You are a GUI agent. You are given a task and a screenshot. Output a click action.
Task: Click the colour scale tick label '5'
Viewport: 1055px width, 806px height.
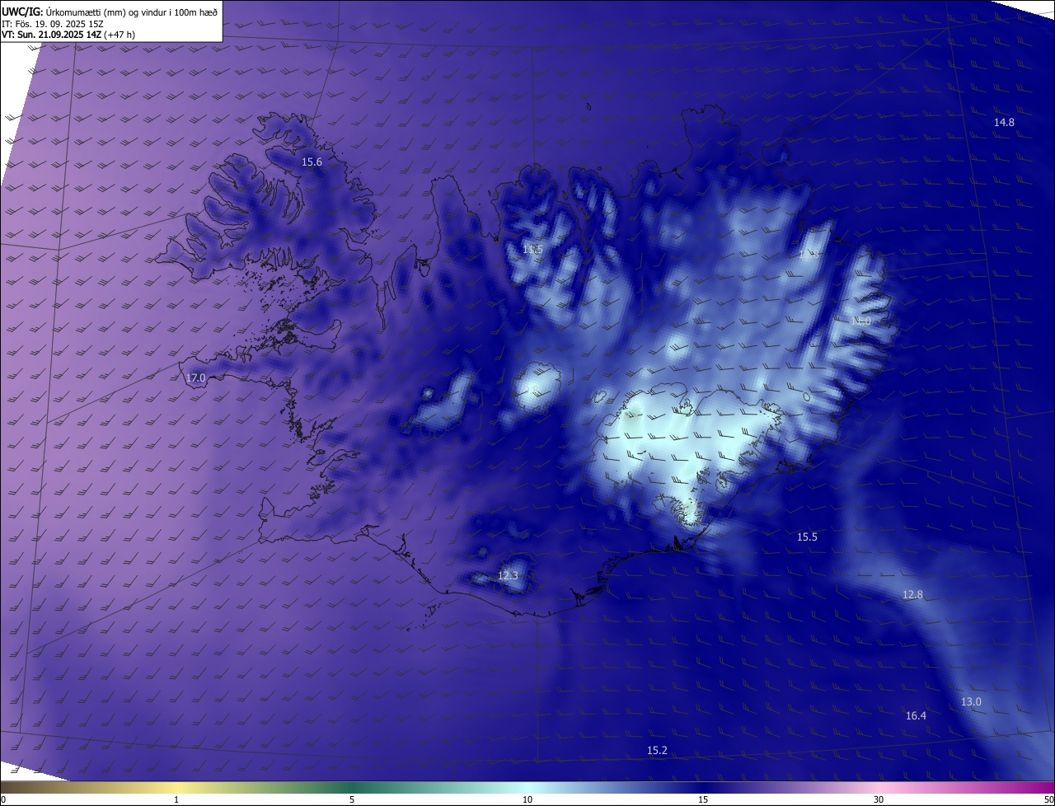[352, 799]
